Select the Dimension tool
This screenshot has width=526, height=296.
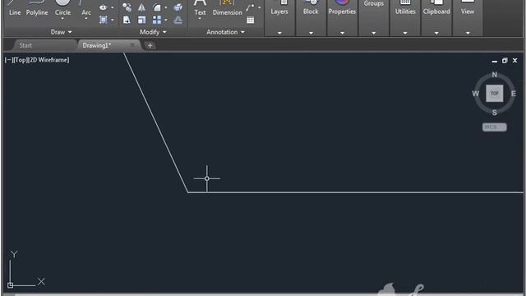[227, 8]
